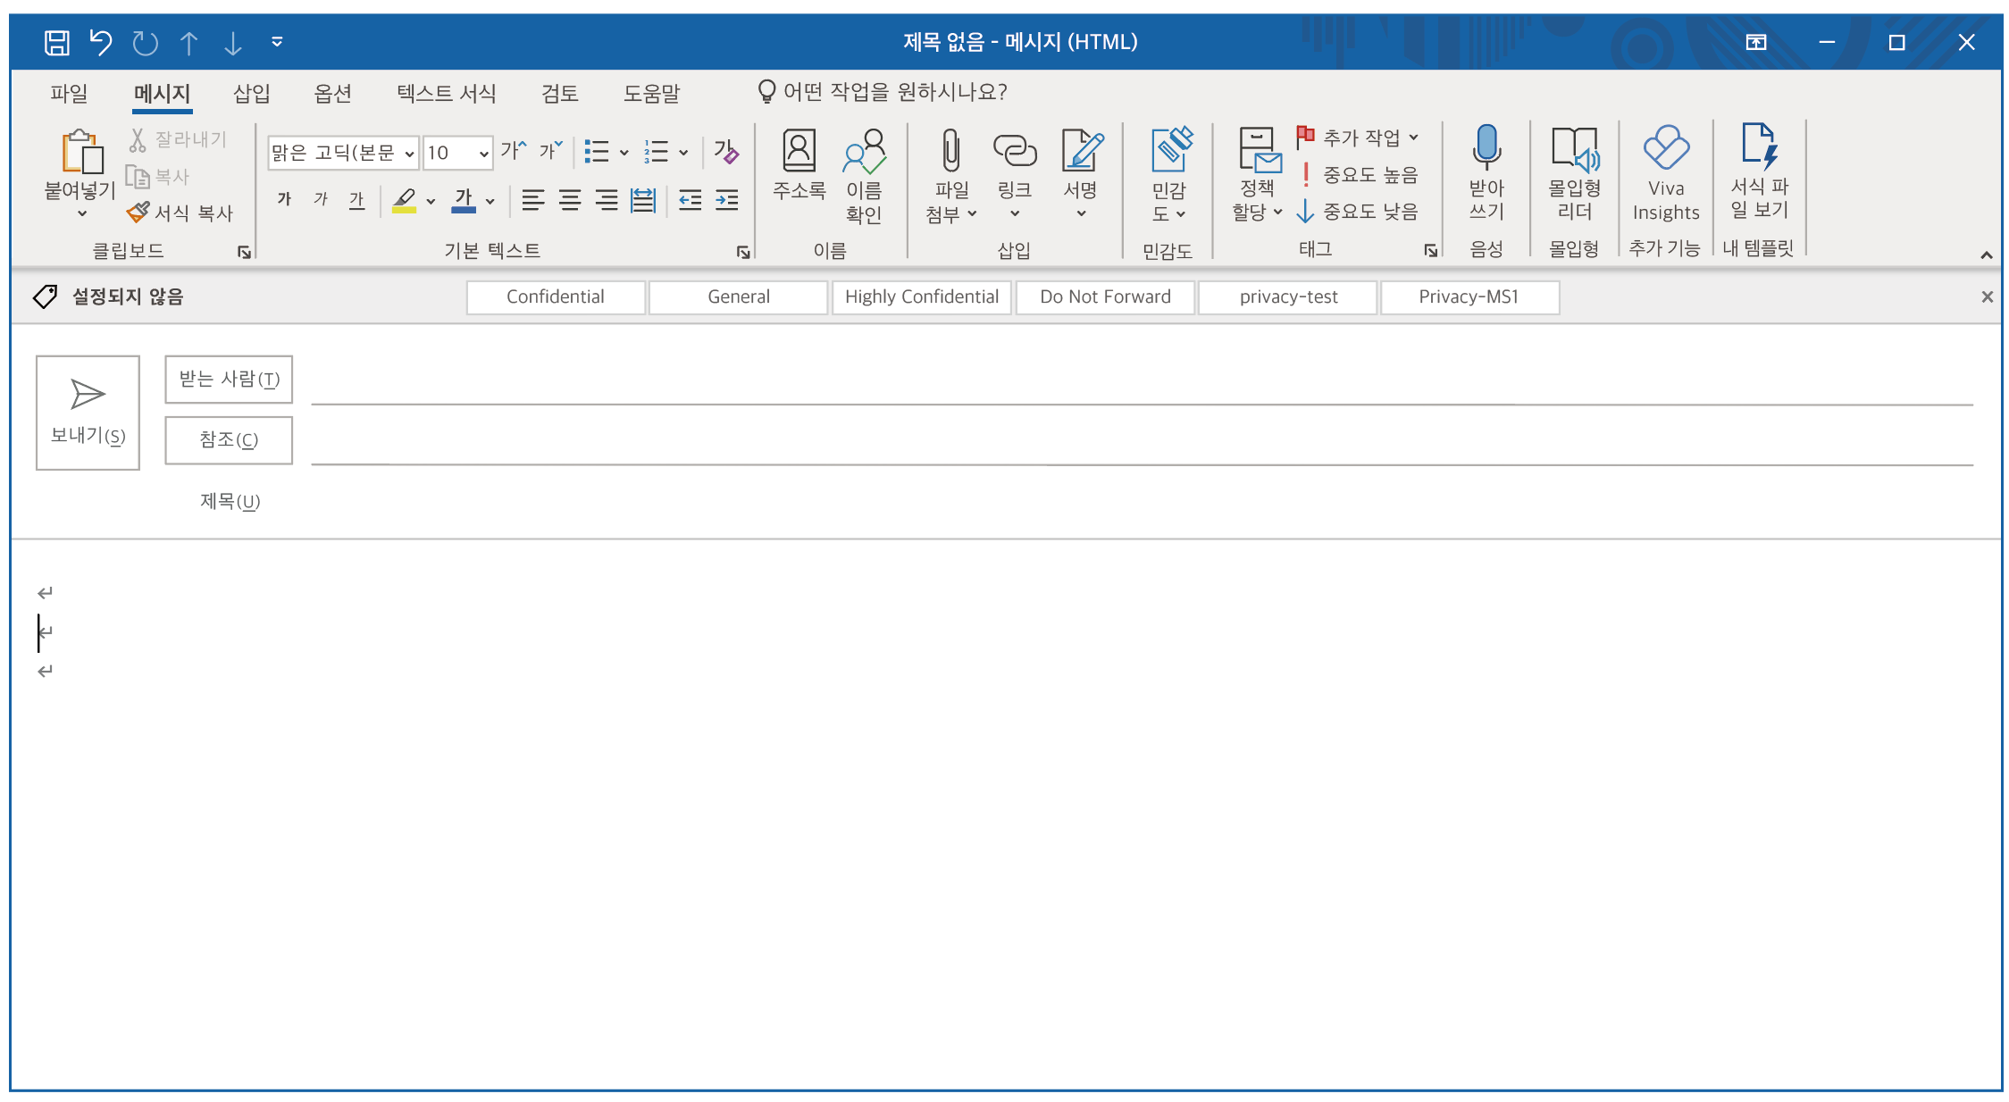Click the Check Names (이름 확인) icon
This screenshot has width=2009, height=1102.
(863, 153)
